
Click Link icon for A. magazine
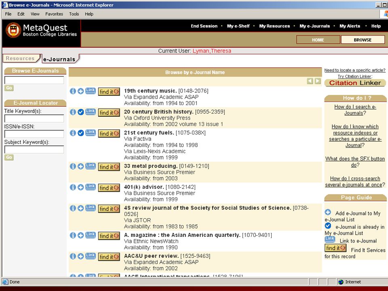click(91, 235)
